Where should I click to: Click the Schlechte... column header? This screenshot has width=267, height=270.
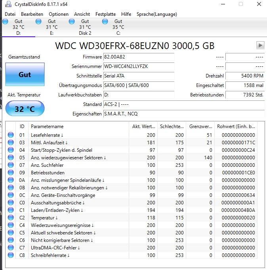coord(172,127)
